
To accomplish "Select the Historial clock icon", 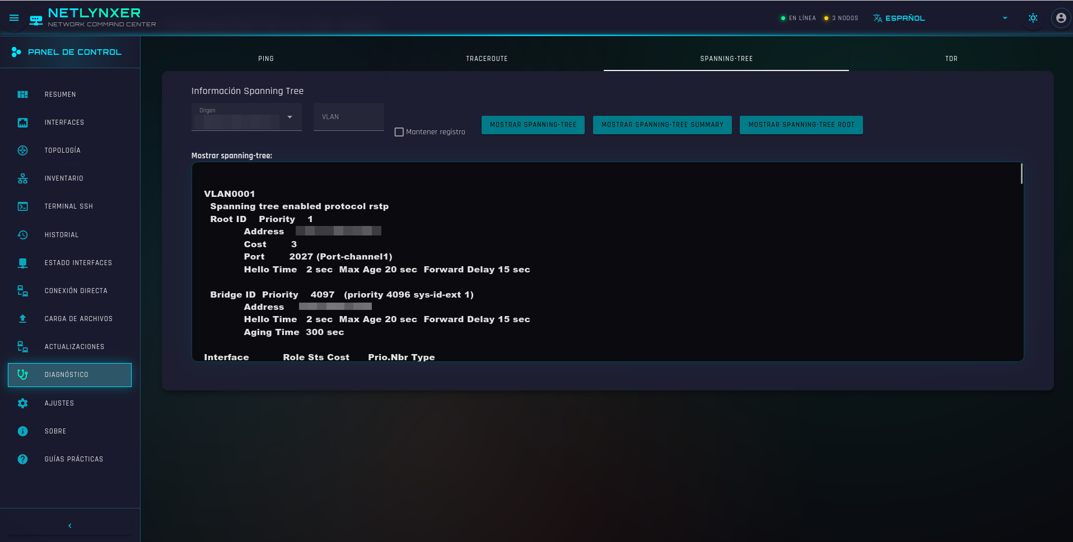I will pos(22,235).
